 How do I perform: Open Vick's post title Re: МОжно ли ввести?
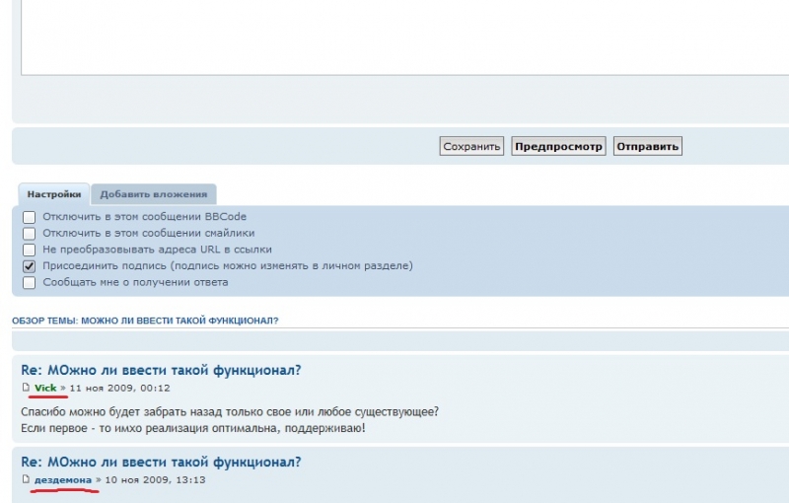(x=161, y=370)
